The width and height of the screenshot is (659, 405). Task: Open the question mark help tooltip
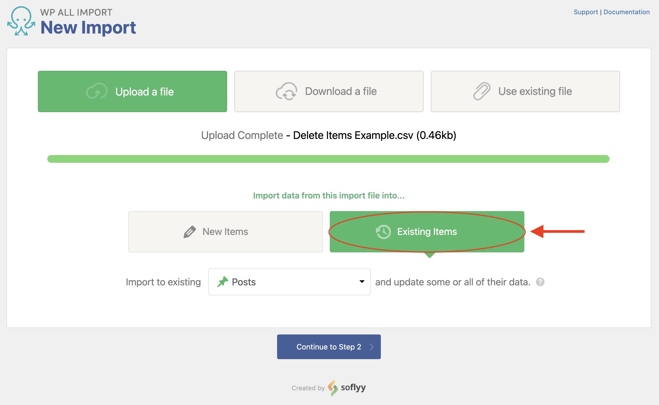pos(540,282)
